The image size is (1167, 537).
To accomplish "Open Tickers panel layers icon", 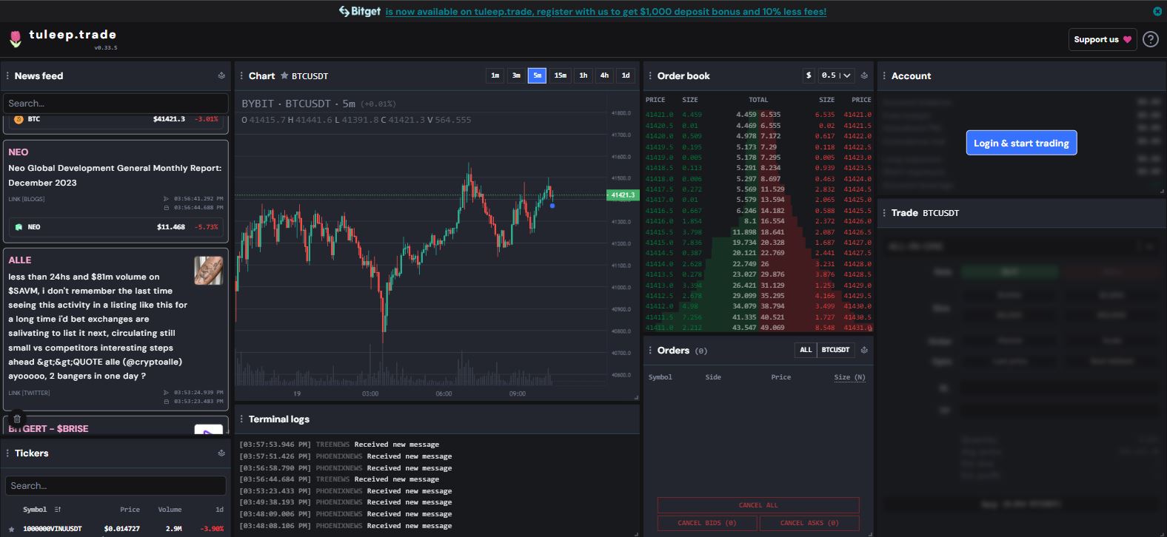I will [221, 453].
